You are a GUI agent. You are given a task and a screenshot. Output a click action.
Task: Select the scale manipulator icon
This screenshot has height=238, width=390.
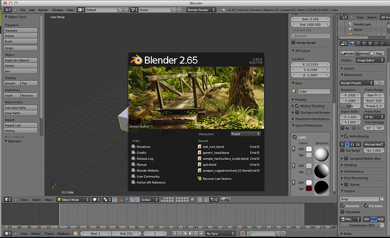pos(137,199)
